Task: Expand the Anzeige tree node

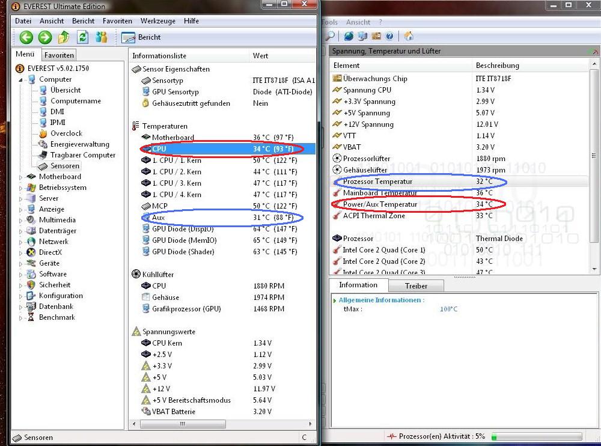Action: (20, 209)
